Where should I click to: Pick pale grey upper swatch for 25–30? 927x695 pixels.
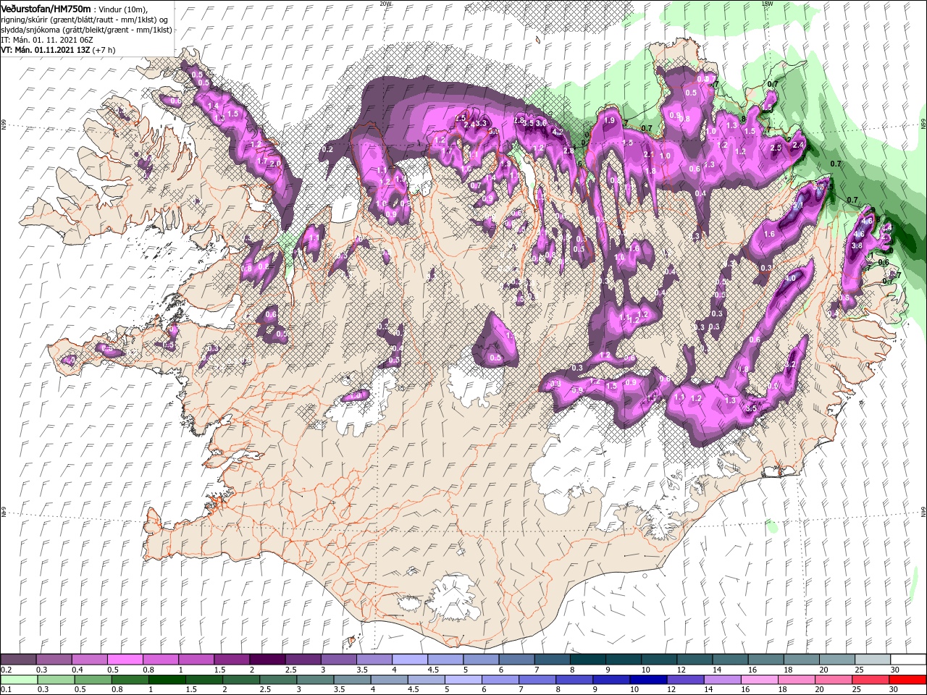(x=873, y=660)
